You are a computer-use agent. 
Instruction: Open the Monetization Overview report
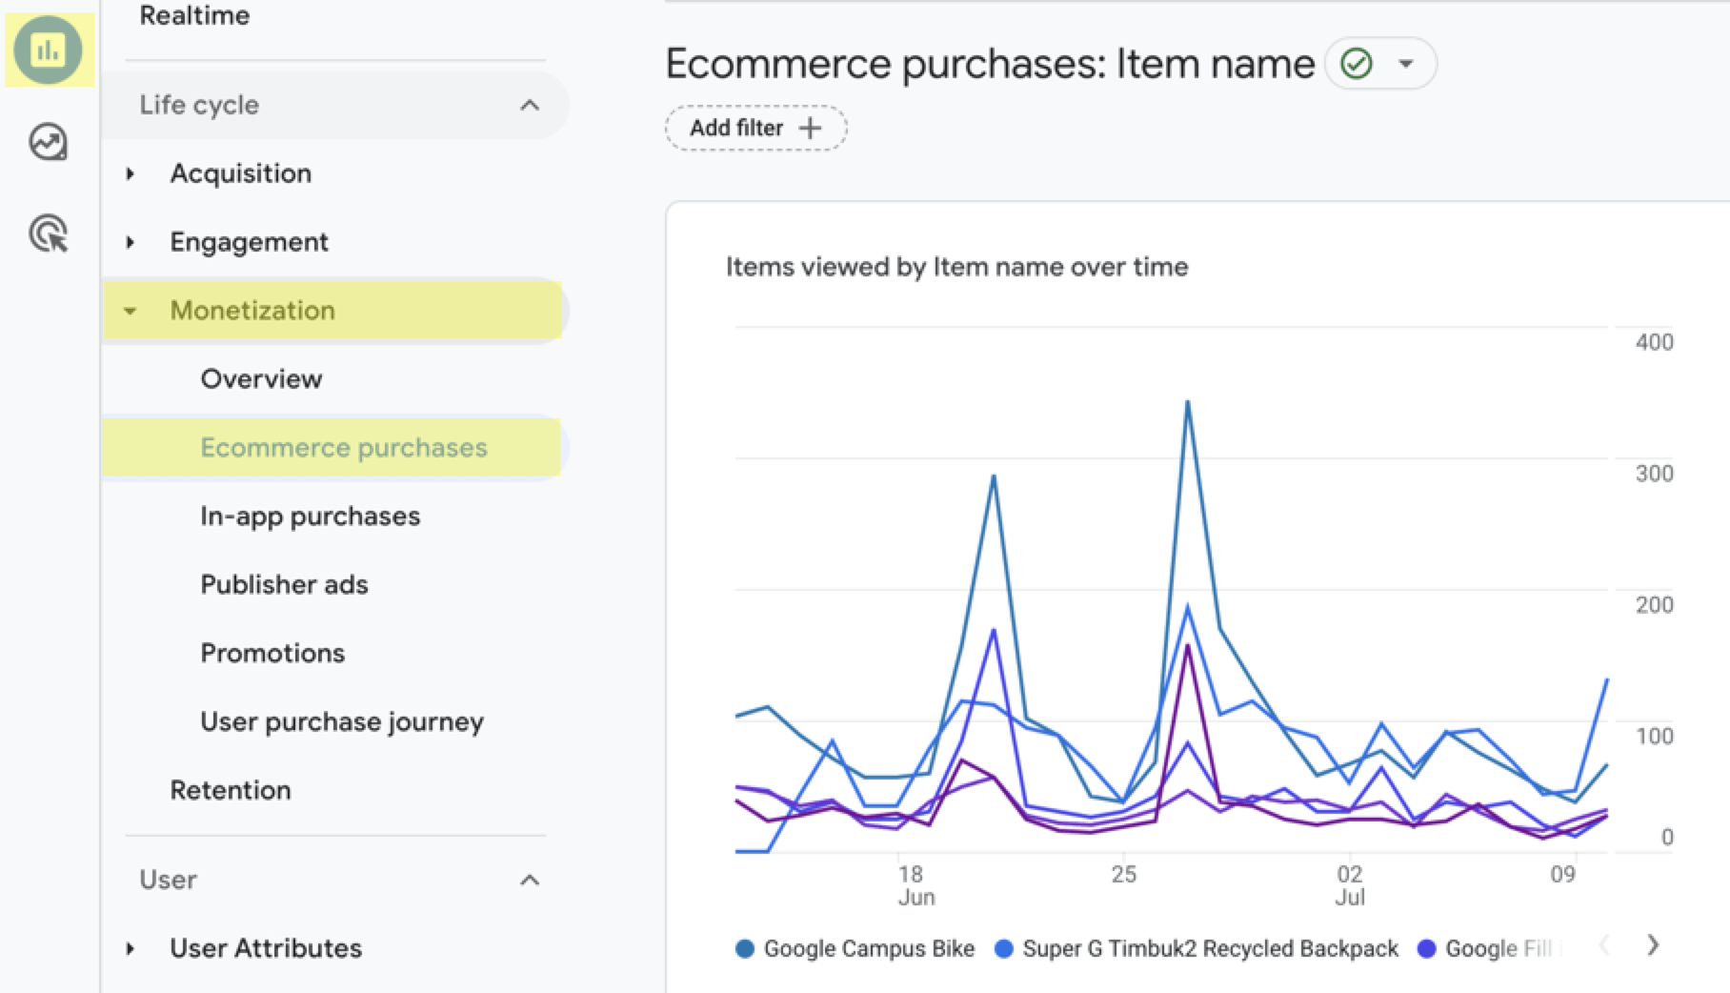coord(261,379)
